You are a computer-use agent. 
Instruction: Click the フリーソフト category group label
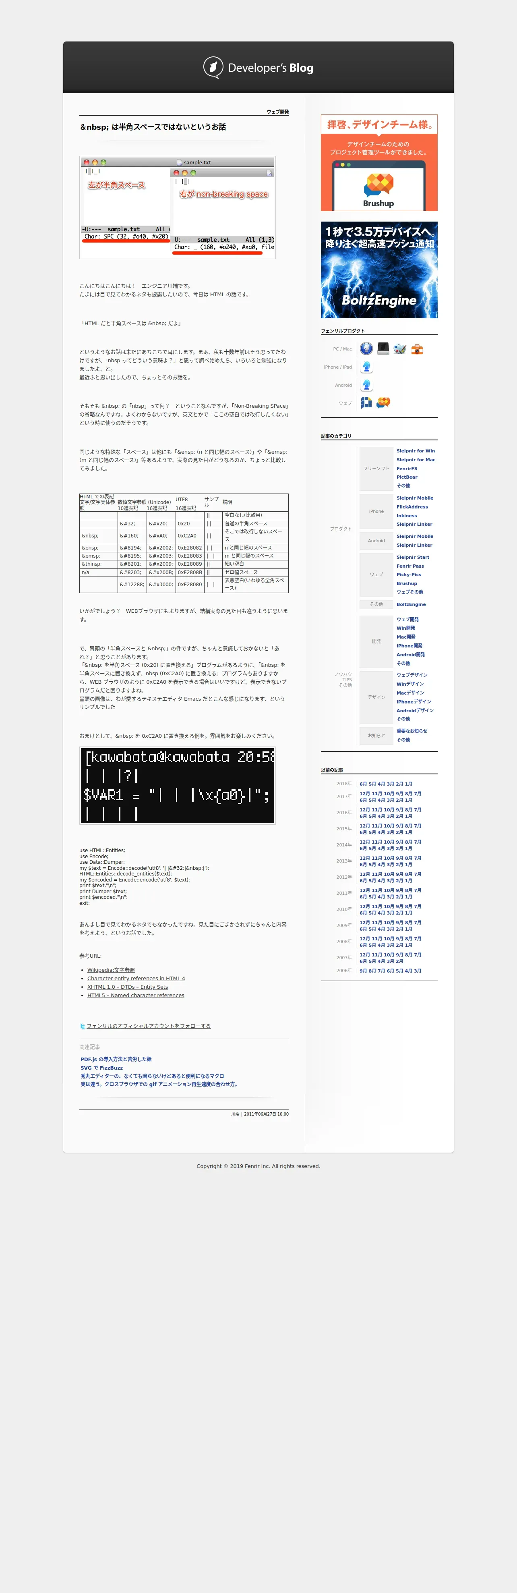pos(376,468)
